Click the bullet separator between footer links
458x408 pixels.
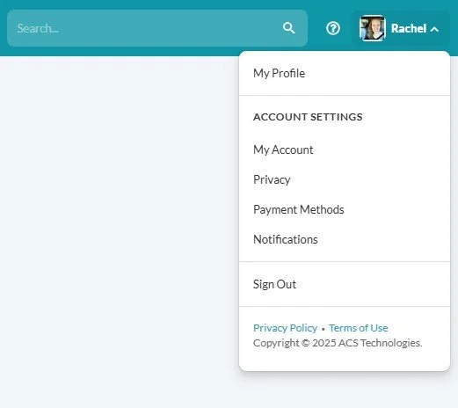point(323,329)
